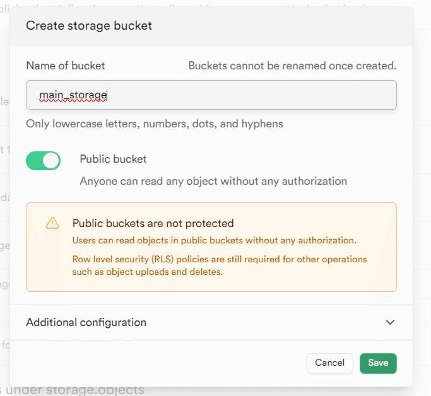Click the "Users can read objects" warning line
This screenshot has height=396, width=431.
tap(215, 240)
